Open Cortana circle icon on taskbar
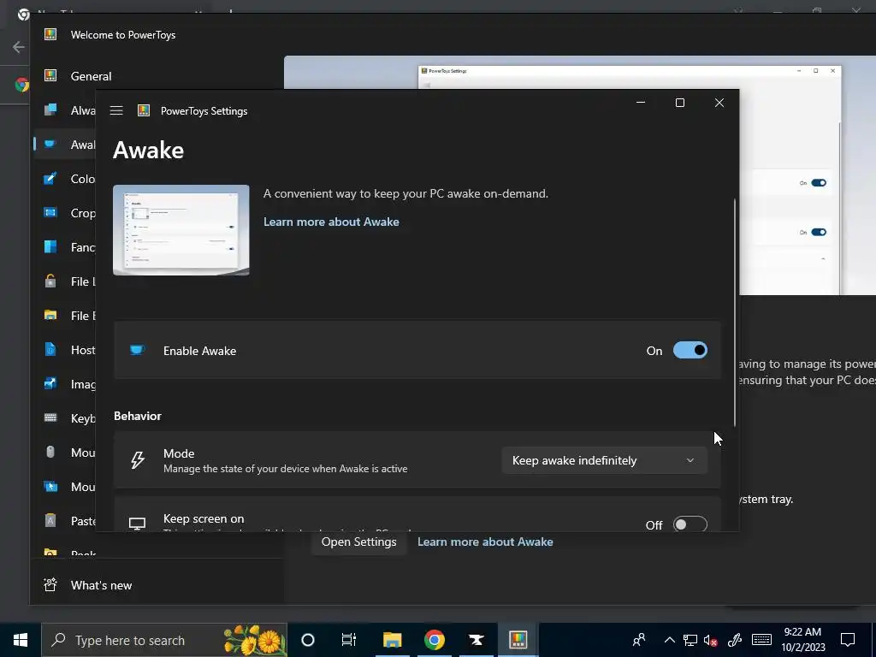 [x=307, y=640]
